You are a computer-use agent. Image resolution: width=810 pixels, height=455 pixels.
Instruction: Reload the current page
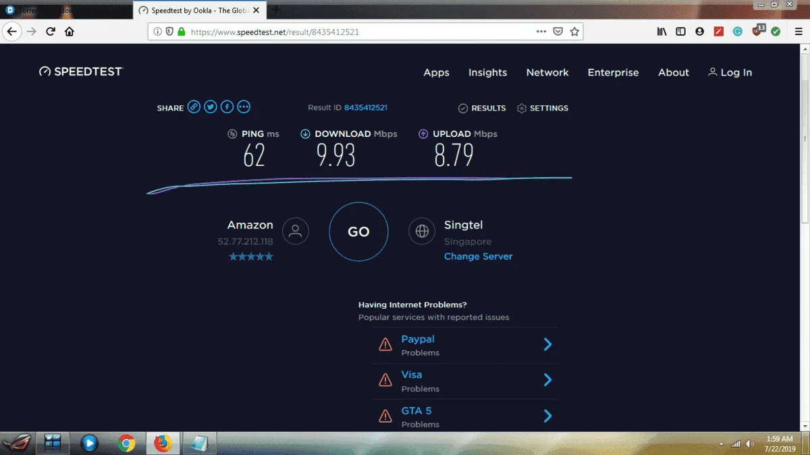coord(51,32)
